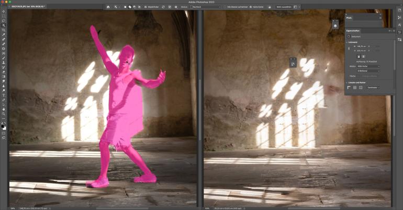This screenshot has height=210, width=403.
Task: Open the Adjustments sliders icon in the dock
Action: pyautogui.click(x=400, y=40)
